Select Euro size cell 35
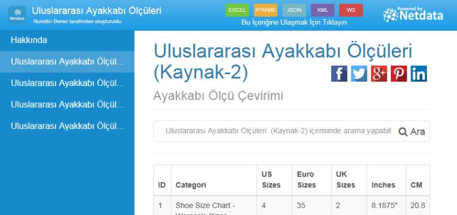Viewport: 457px width, 215px height. pos(312,206)
